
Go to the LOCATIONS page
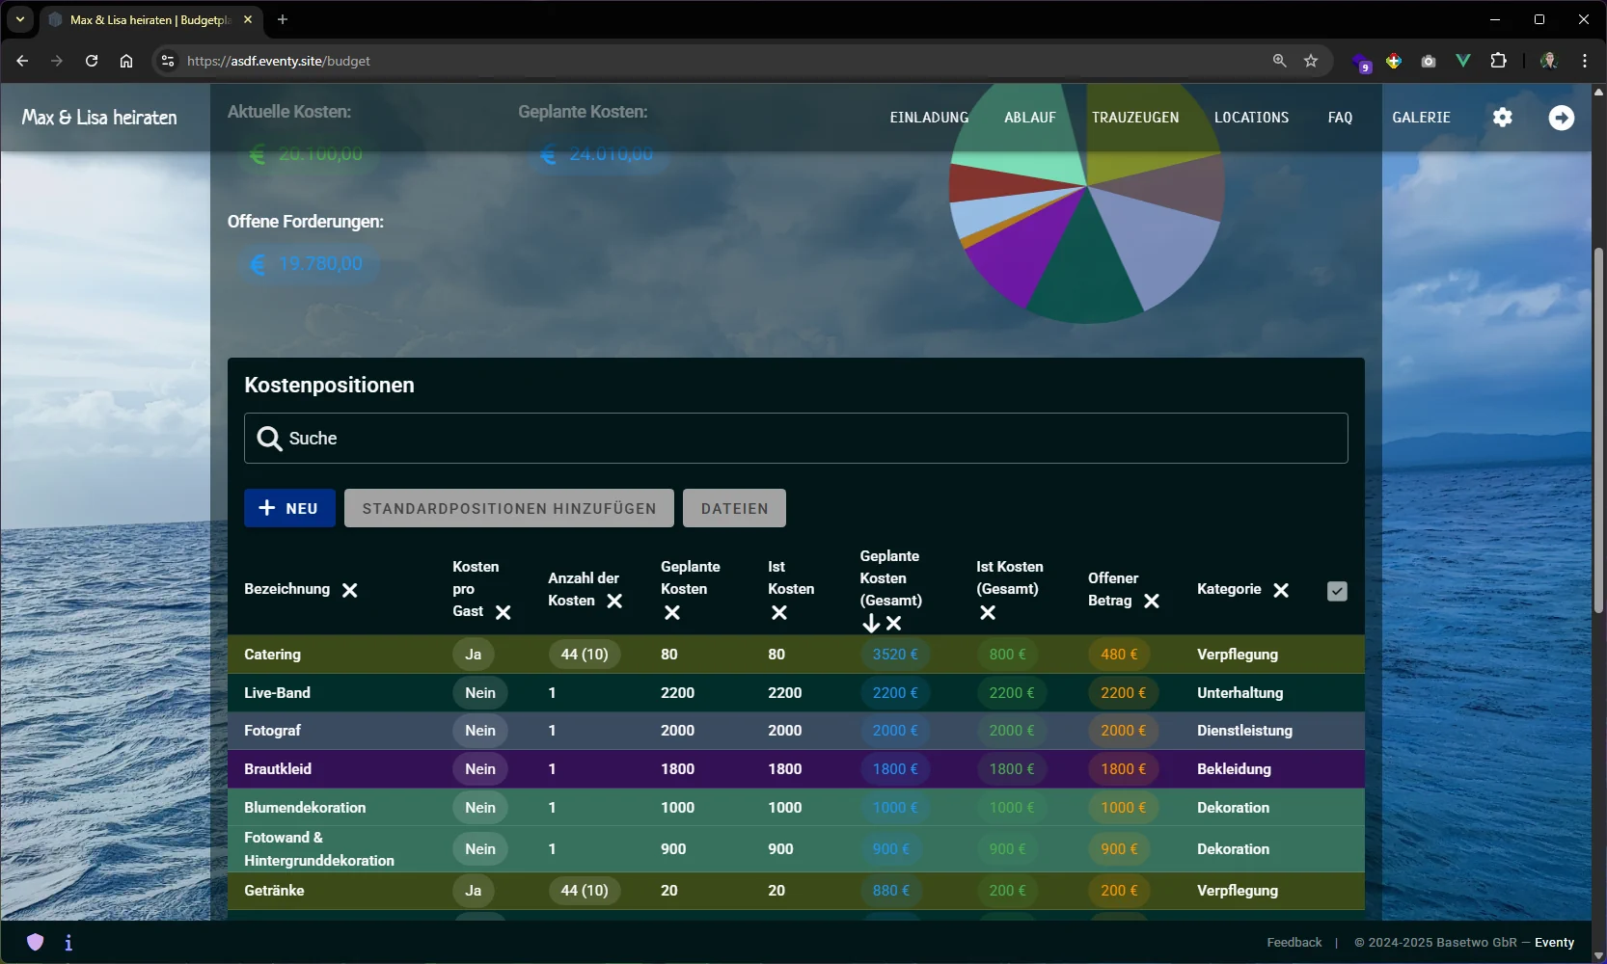[1251, 118]
